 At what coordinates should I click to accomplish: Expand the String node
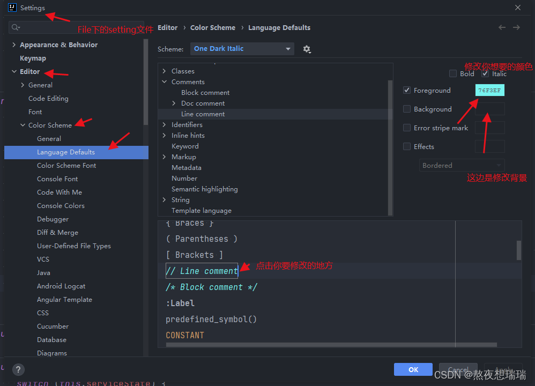coord(164,199)
